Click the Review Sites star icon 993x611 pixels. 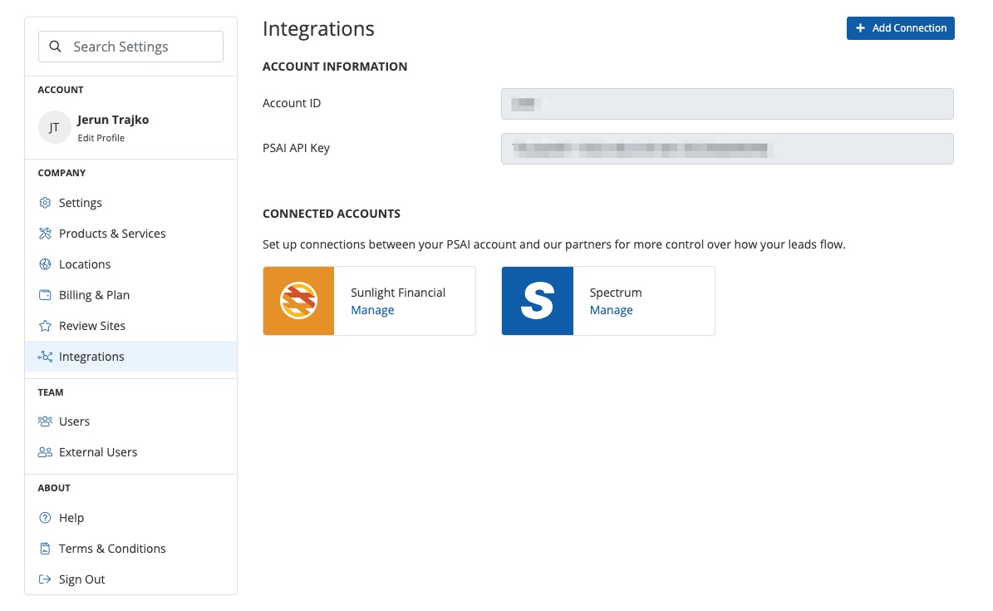pos(45,326)
